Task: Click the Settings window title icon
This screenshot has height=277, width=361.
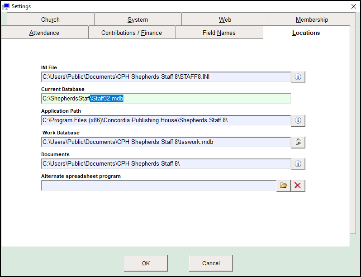Action: pos(6,6)
